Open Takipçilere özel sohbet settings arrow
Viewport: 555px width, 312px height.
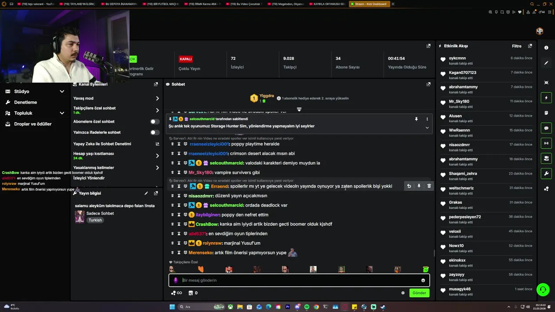click(157, 110)
